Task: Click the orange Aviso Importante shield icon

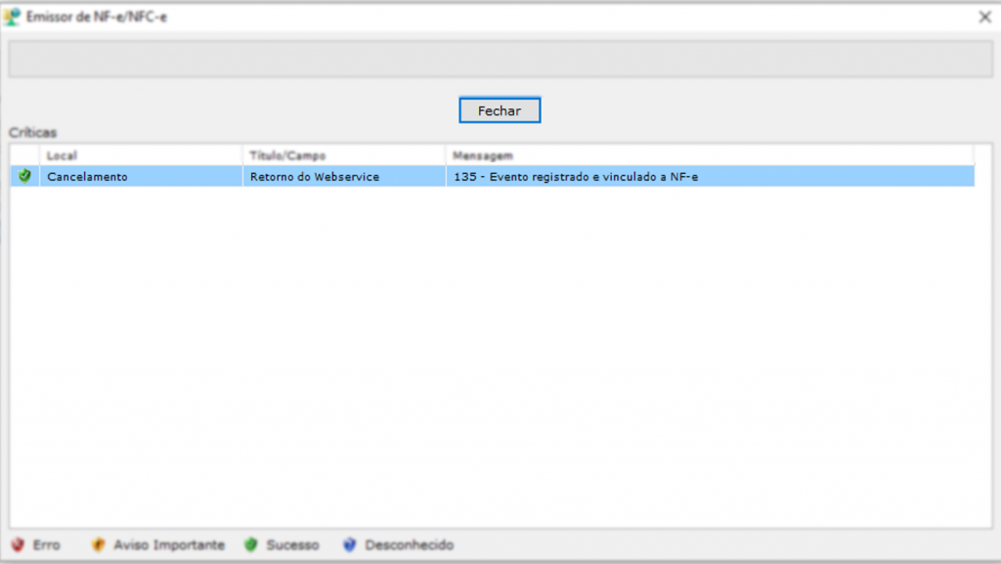Action: [98, 545]
